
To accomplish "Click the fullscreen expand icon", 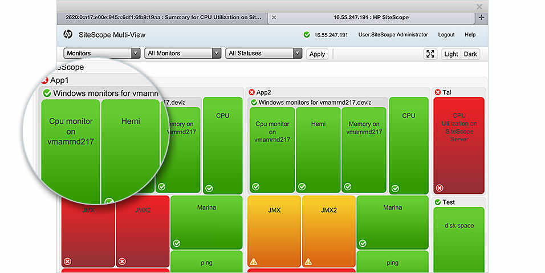I will [x=430, y=54].
